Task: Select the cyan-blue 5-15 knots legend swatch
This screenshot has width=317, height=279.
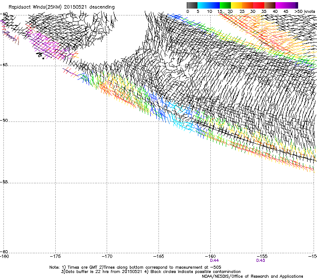Action: point(209,5)
